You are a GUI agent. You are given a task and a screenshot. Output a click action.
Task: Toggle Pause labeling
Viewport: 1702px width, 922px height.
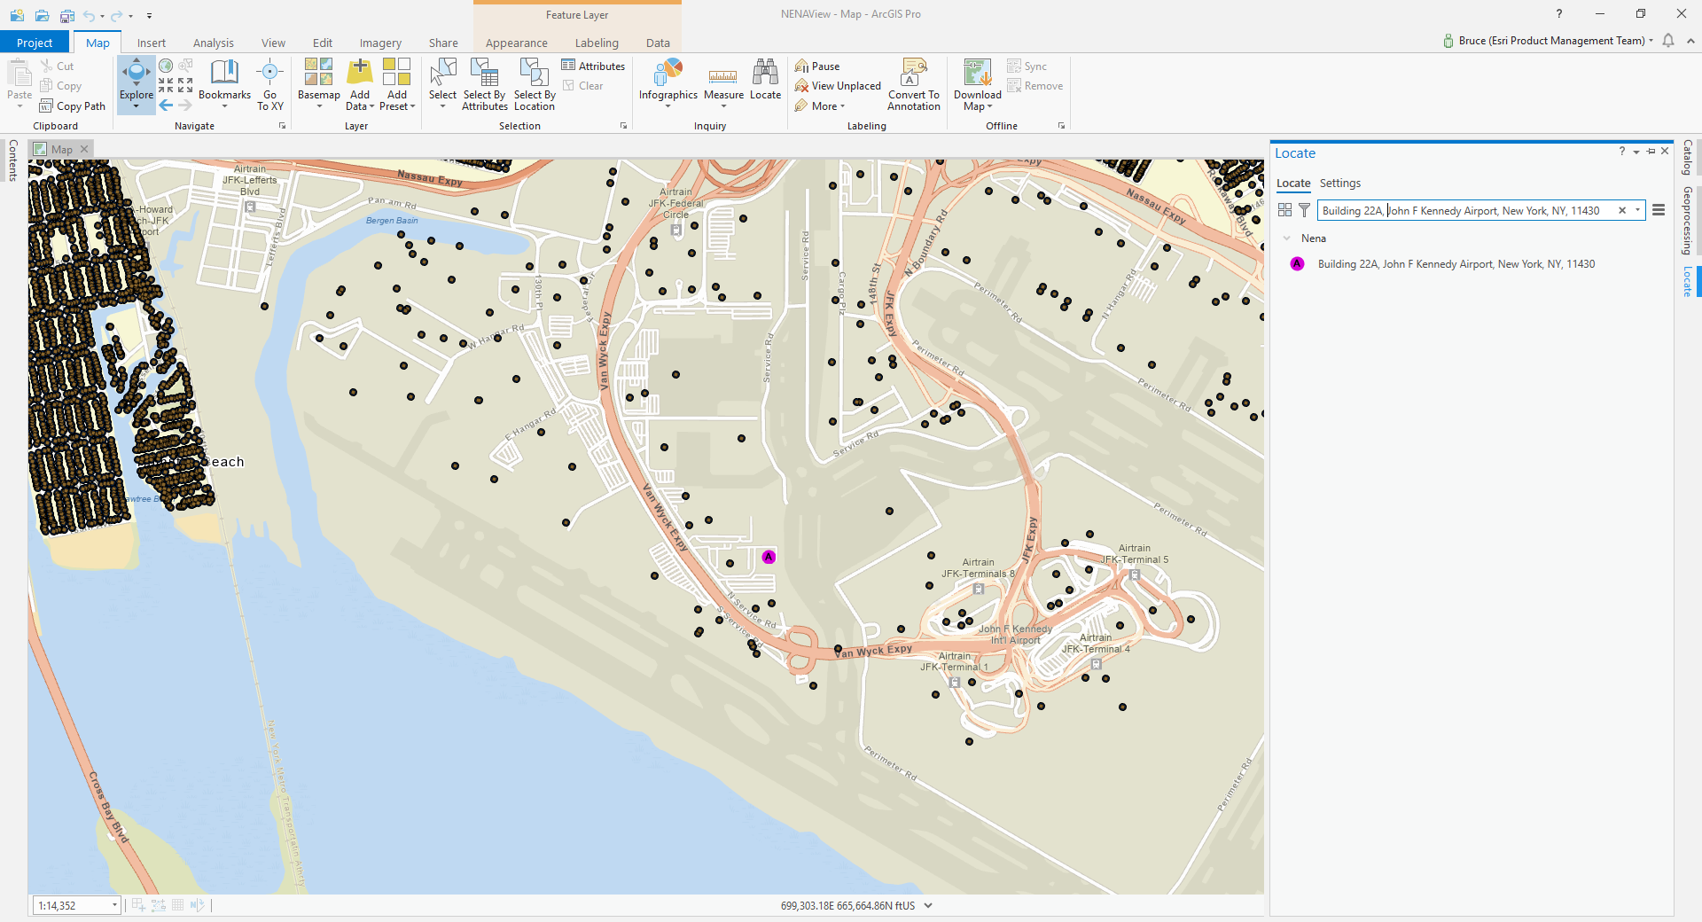coord(817,66)
